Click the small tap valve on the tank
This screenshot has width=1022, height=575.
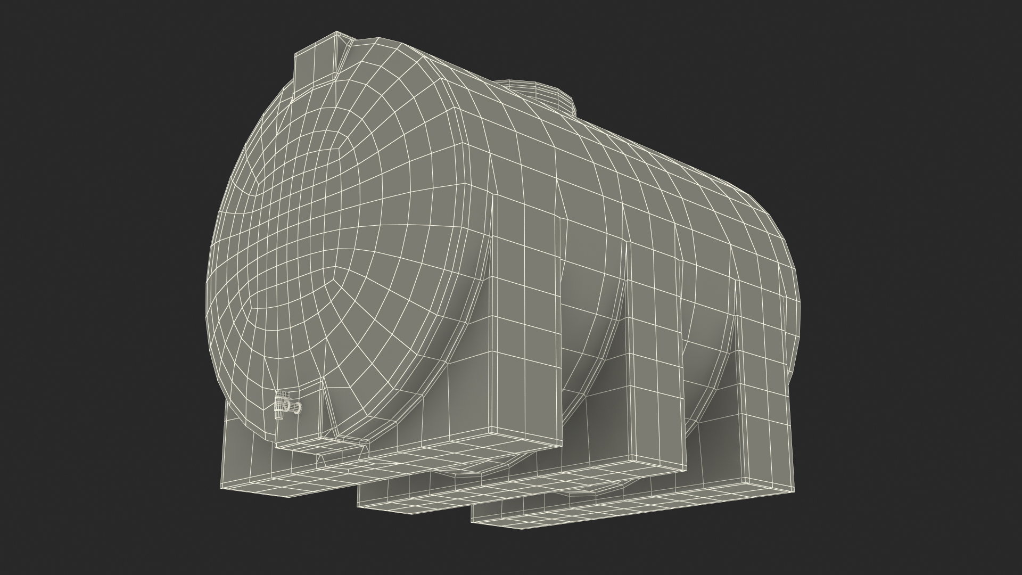[287, 405]
